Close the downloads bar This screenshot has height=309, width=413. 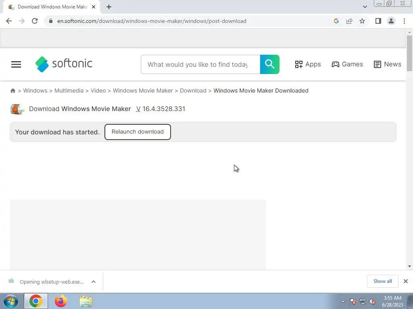406,281
